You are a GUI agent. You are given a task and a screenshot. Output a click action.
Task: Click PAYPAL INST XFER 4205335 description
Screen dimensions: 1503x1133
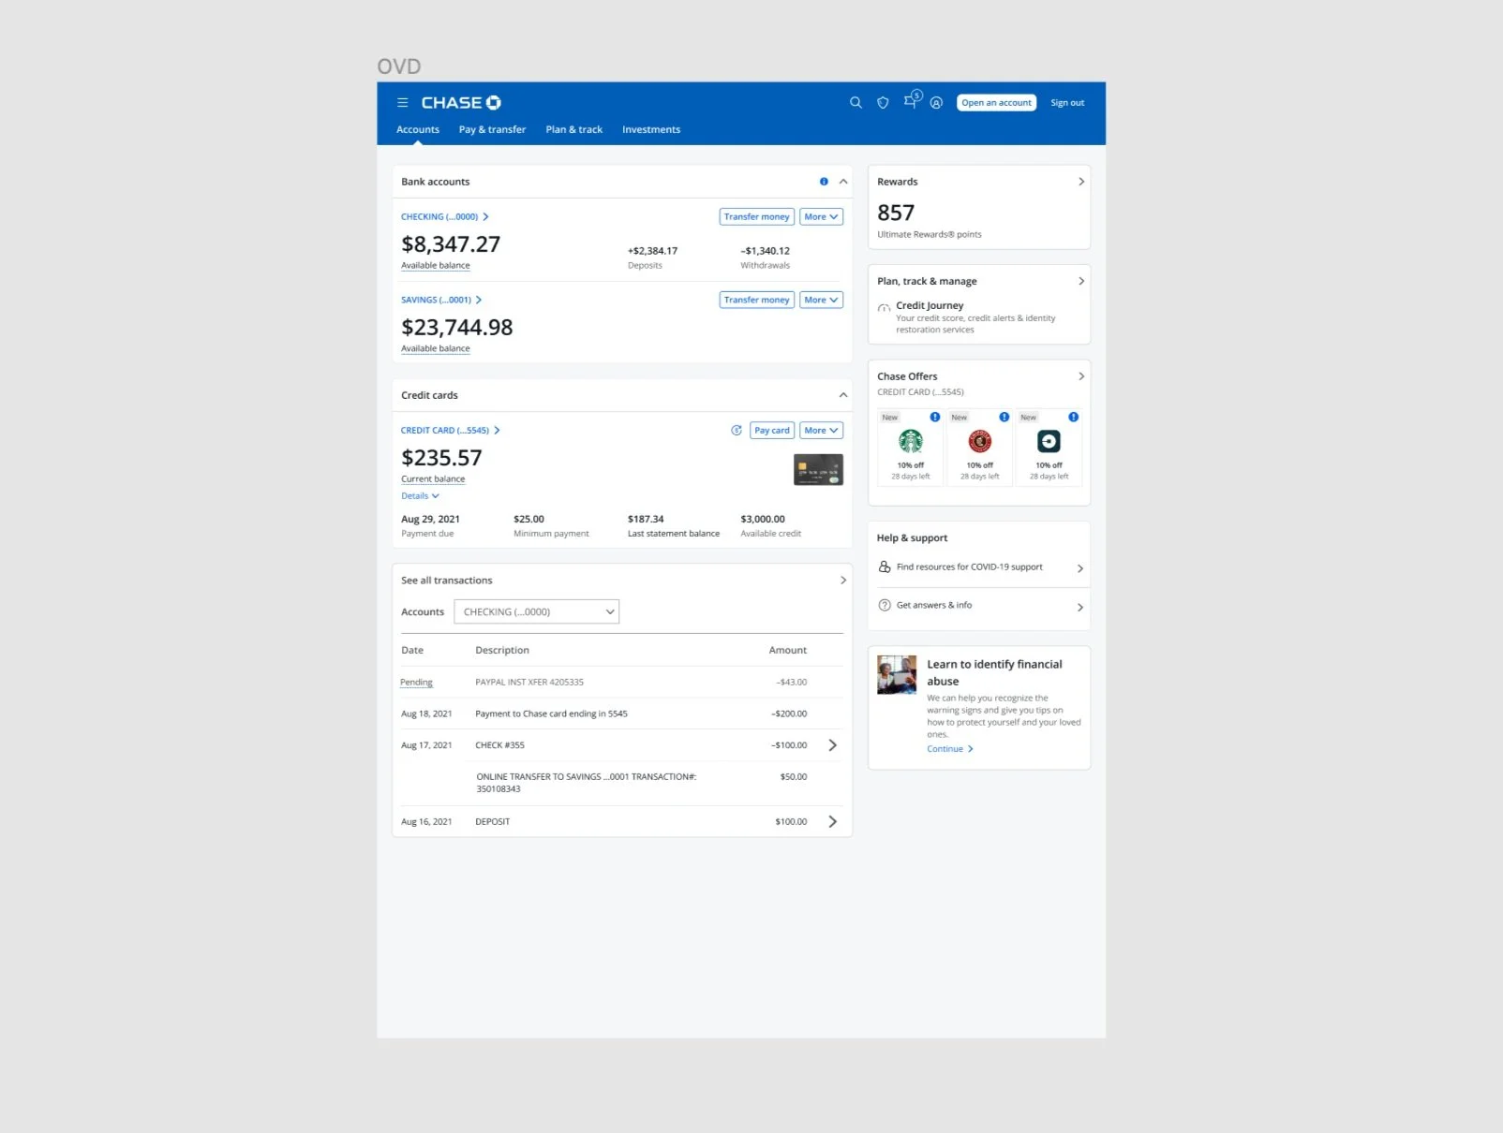click(x=529, y=683)
